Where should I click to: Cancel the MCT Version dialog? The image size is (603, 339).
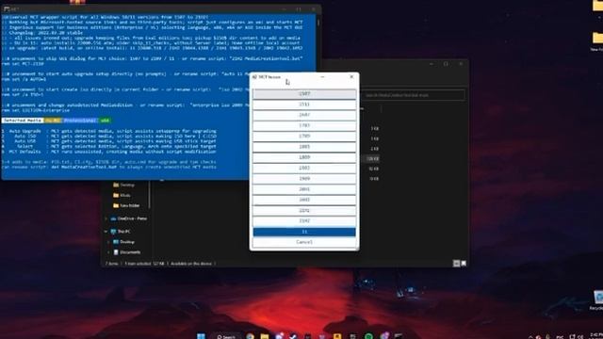(x=304, y=242)
